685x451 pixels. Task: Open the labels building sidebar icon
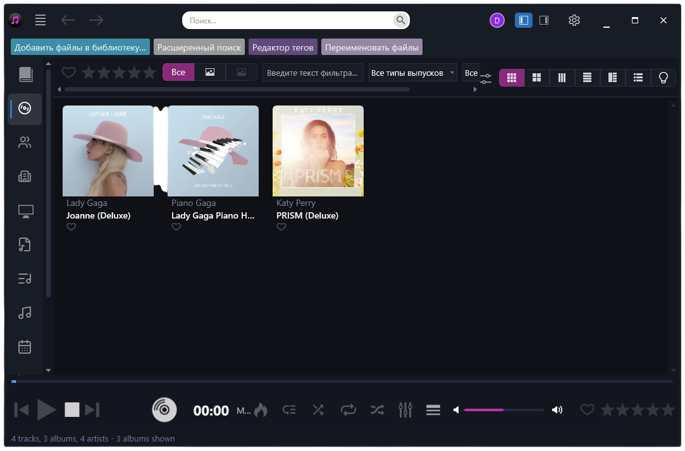tap(25, 176)
